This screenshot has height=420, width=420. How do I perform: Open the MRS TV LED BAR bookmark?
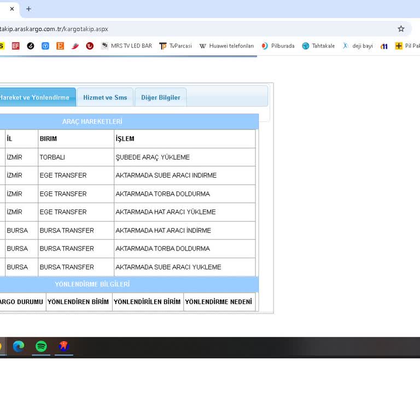tap(126, 46)
